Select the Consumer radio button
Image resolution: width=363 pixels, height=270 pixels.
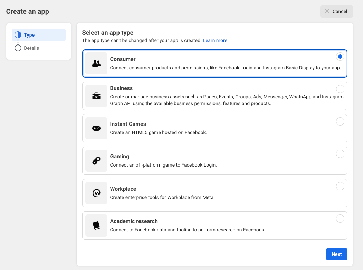[340, 57]
